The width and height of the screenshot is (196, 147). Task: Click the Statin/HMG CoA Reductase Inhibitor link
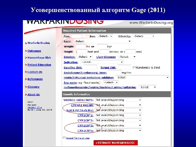89,78
